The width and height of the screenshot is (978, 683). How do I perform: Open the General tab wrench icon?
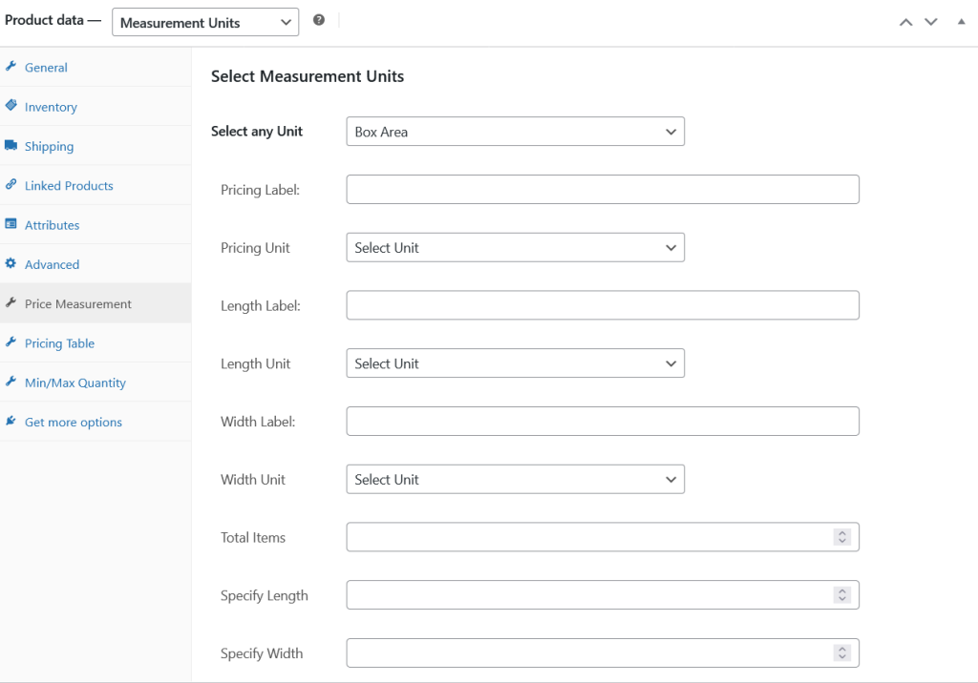(11, 67)
